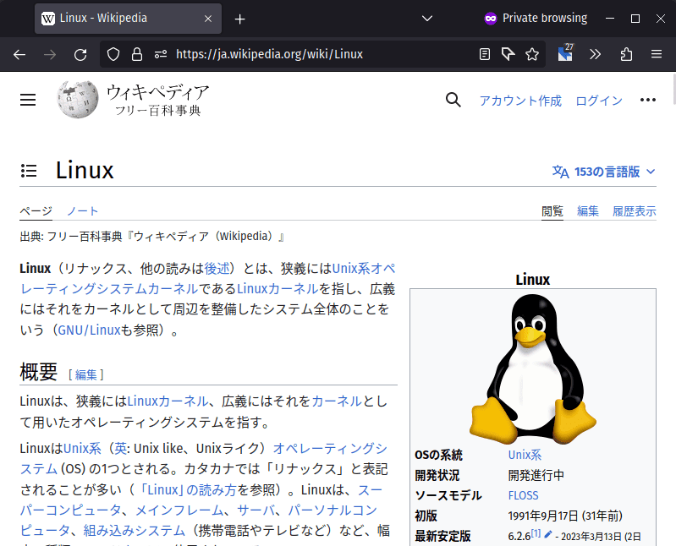Image resolution: width=676 pixels, height=546 pixels.
Task: Click the tag icon in the address bar
Action: pyautogui.click(x=508, y=54)
